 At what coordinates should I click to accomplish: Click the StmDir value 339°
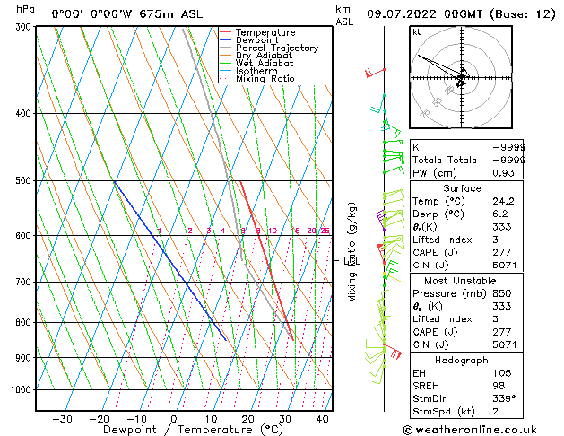point(504,398)
